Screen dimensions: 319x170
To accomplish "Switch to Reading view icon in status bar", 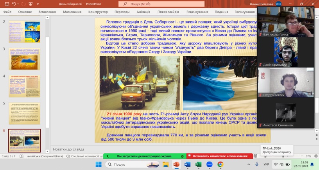I will click(255, 156).
